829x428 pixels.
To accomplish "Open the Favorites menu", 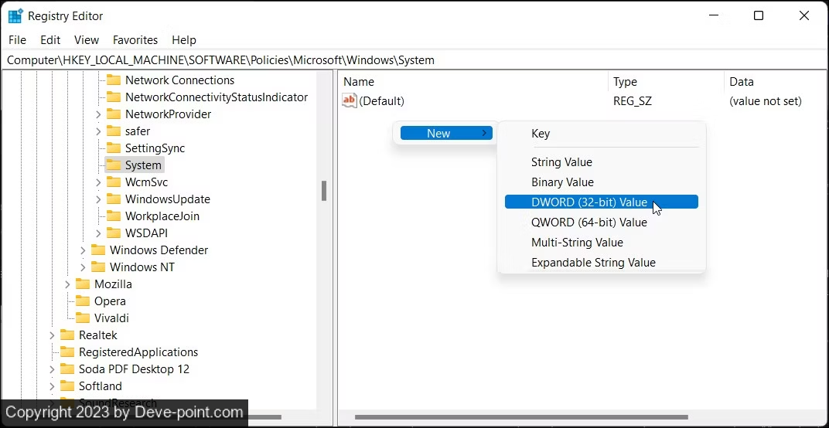I will click(x=135, y=40).
